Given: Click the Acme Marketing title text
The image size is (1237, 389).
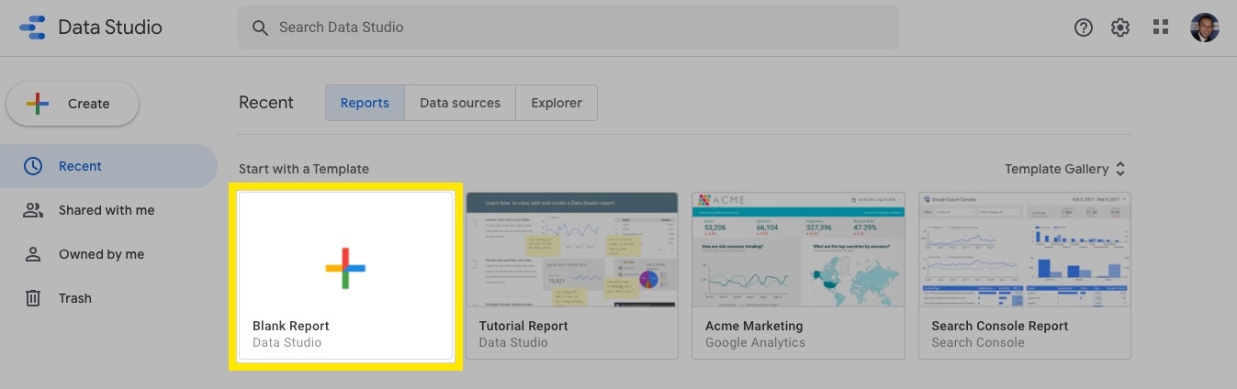Looking at the screenshot, I should pyautogui.click(x=754, y=326).
